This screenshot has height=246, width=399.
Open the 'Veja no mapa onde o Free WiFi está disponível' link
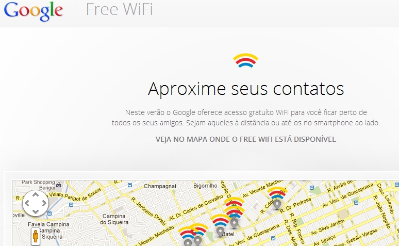point(246,139)
